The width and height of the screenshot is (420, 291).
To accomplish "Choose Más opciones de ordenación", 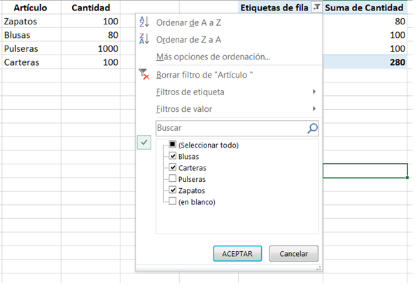I will (x=213, y=57).
